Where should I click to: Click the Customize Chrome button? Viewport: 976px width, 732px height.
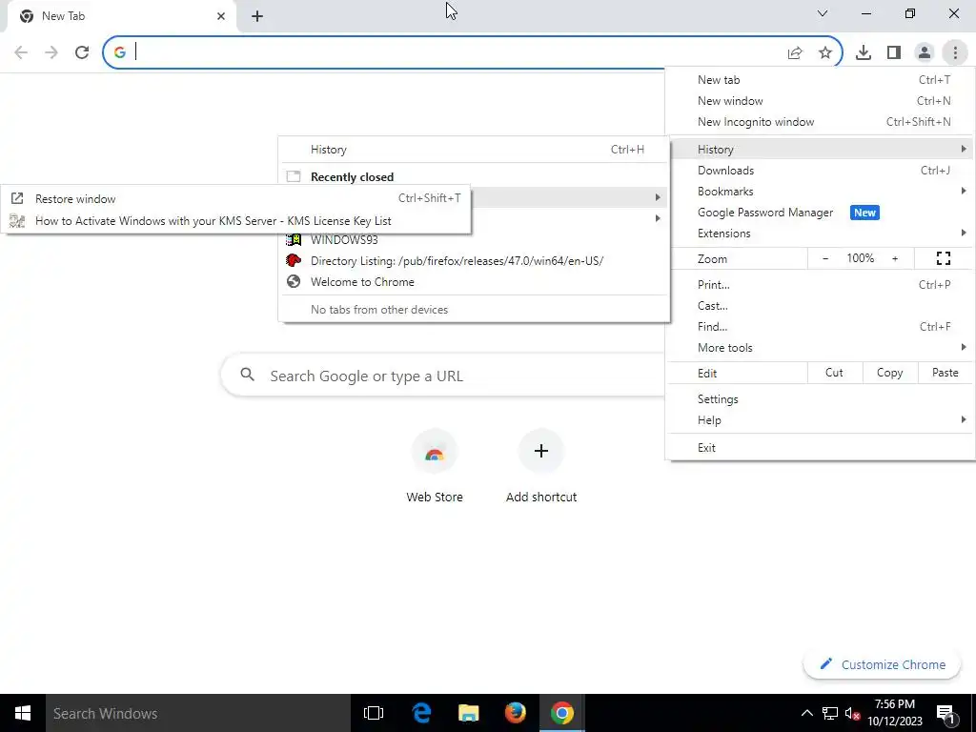point(883,664)
